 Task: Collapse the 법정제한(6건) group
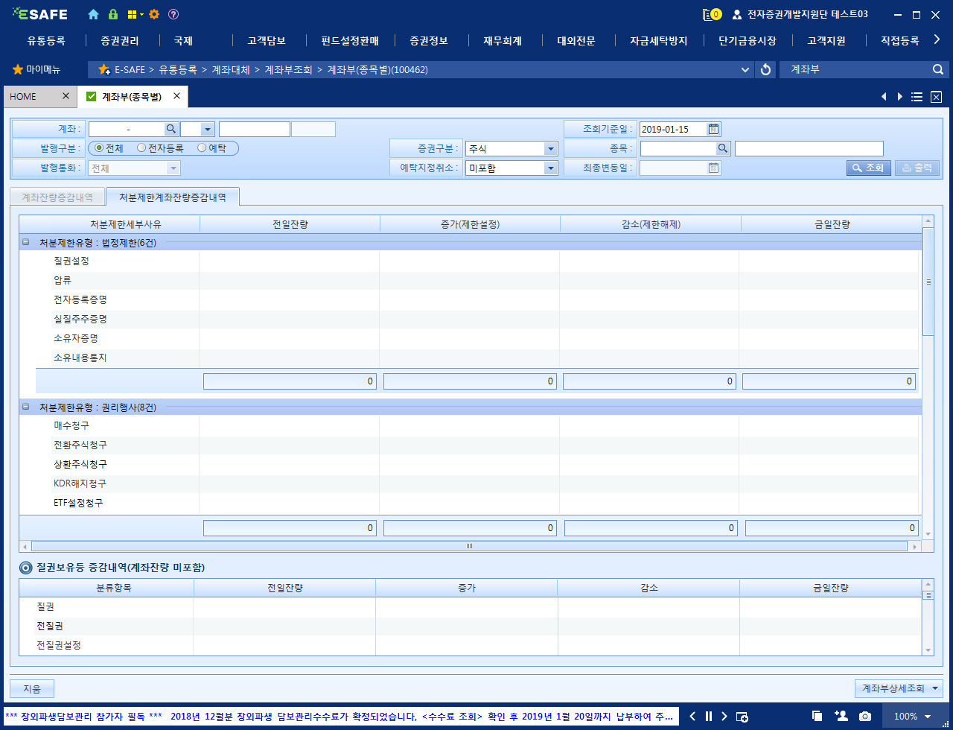tap(26, 242)
